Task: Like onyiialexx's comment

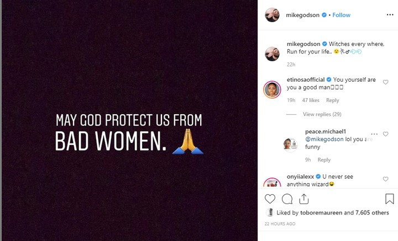Action: click(x=386, y=179)
